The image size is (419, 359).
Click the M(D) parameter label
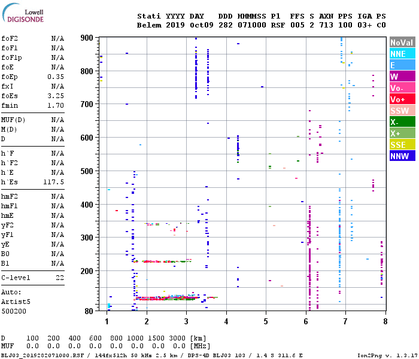(9, 130)
